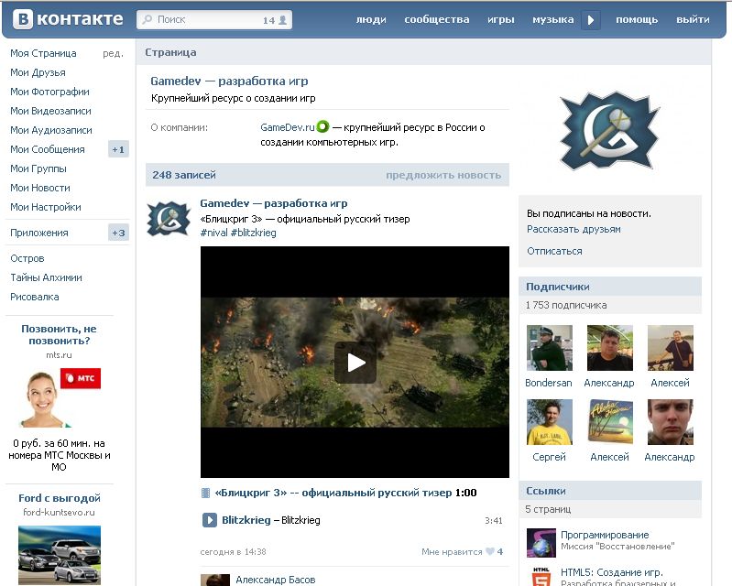Open the помощь header link

(637, 19)
